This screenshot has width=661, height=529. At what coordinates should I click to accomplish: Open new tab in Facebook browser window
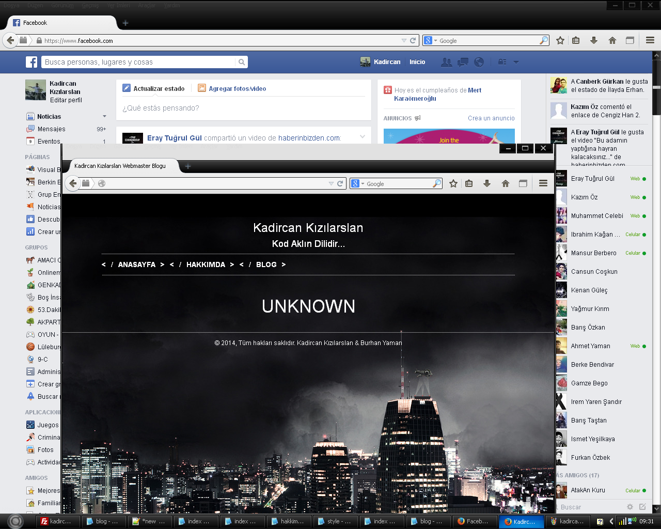[125, 23]
